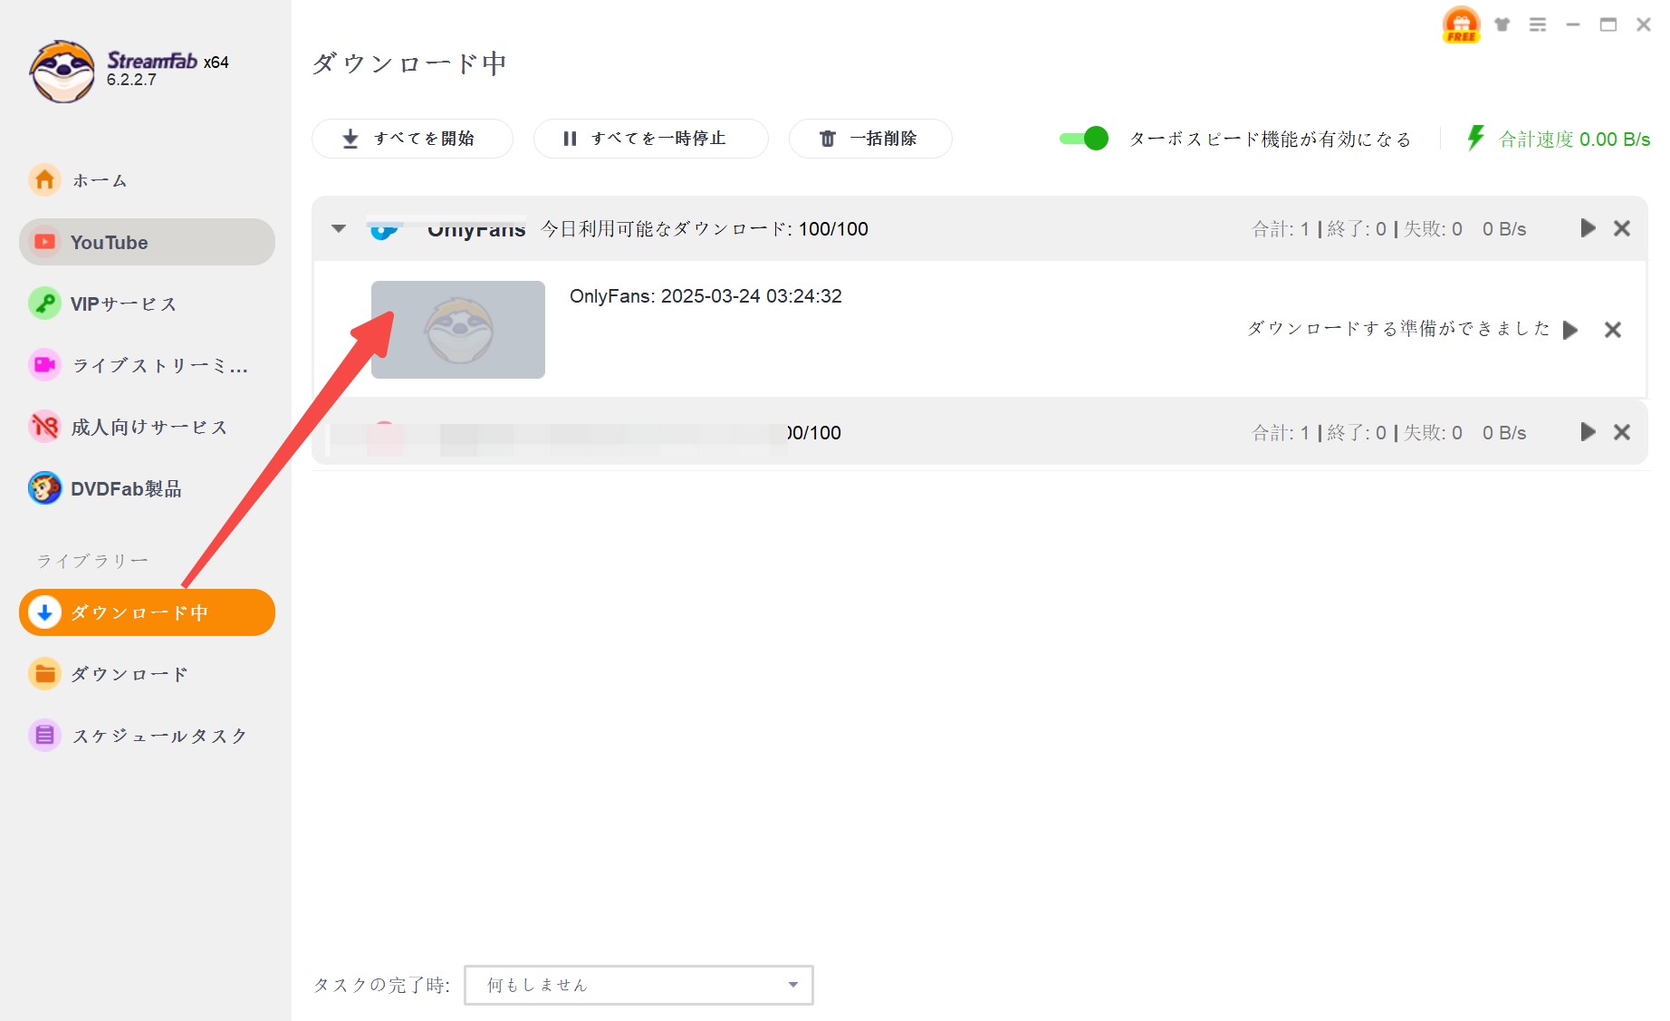Click すべてを一時停止 button
The height and width of the screenshot is (1021, 1670).
(x=650, y=139)
